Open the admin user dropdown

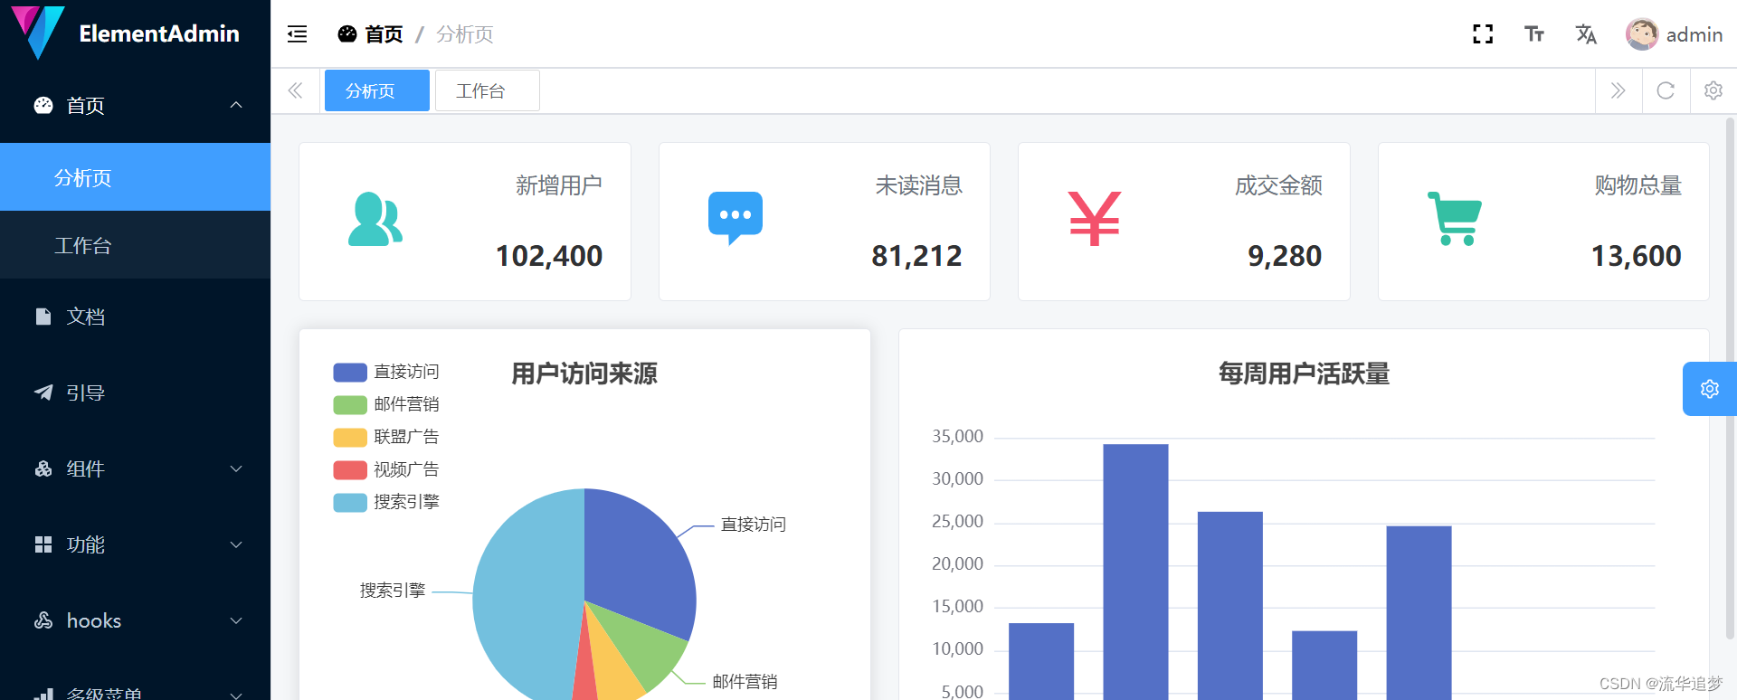click(x=1675, y=34)
